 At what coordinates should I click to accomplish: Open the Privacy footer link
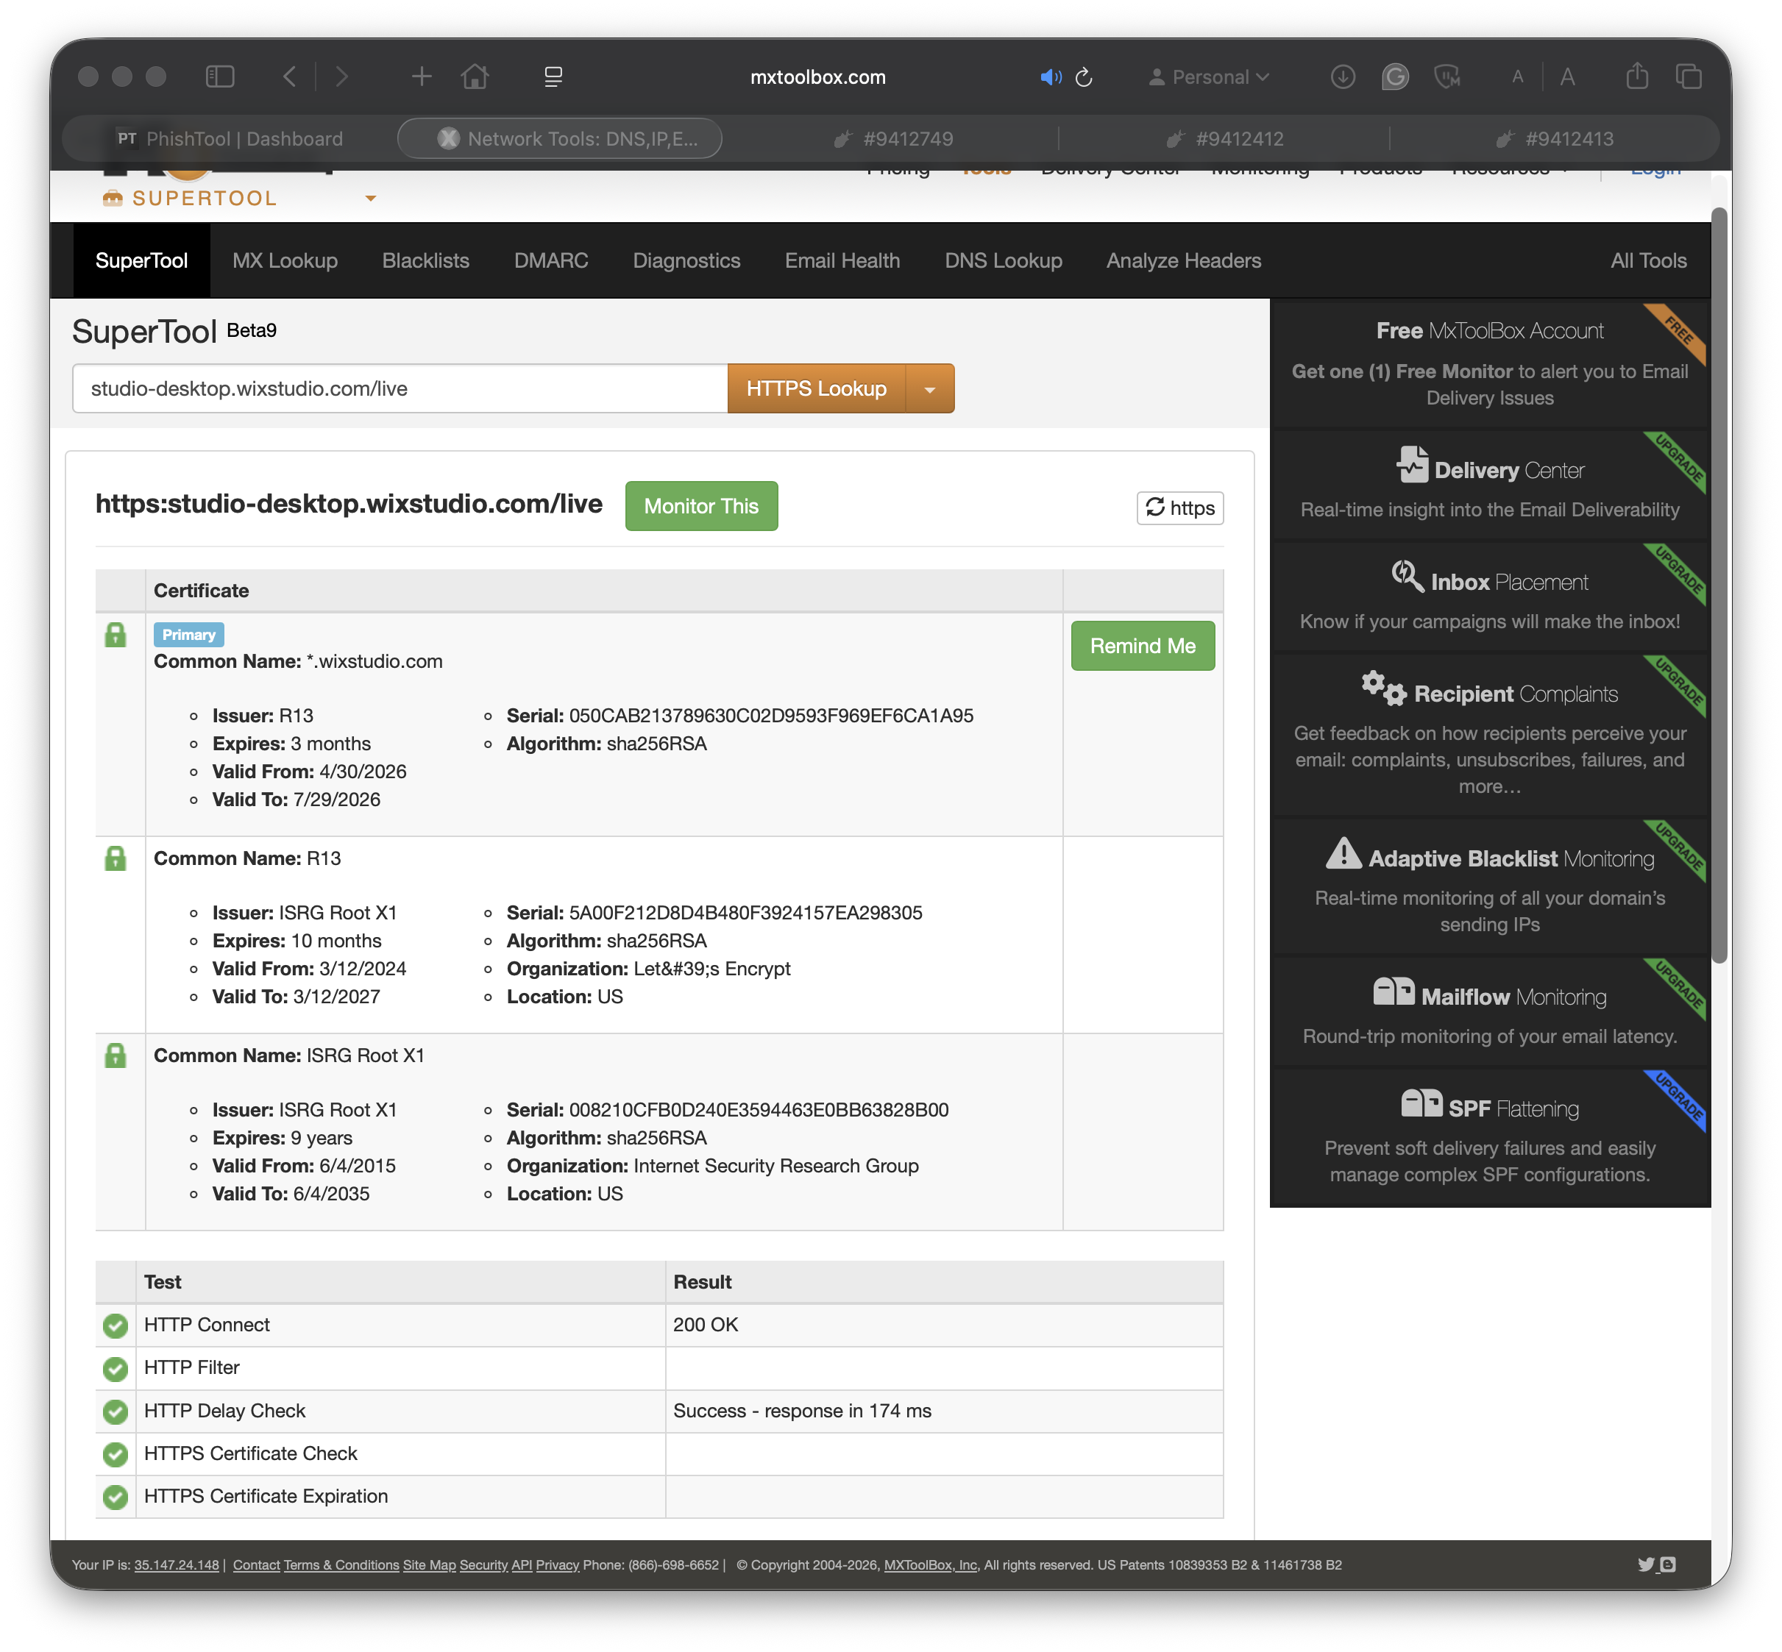coord(557,1565)
